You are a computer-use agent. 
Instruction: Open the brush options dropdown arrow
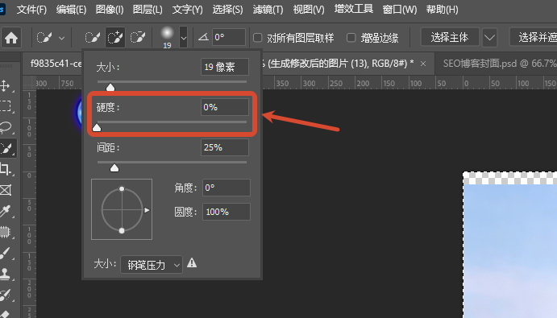(183, 37)
